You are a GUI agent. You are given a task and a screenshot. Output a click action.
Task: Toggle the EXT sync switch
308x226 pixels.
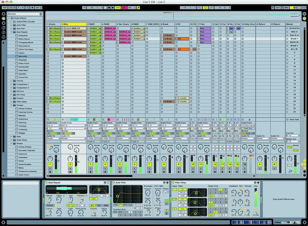(x=38, y=8)
